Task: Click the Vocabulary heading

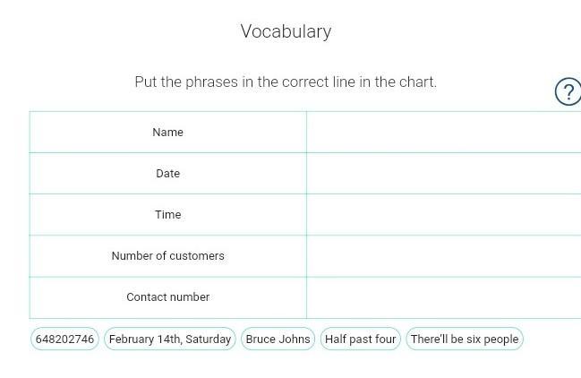Action: pos(286,31)
